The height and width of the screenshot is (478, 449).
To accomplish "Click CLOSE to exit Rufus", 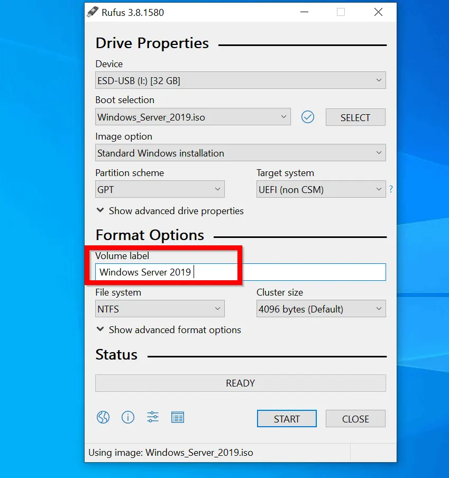I will click(355, 418).
